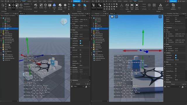Image resolution: width=187 pixels, height=105 pixels.
Task: Click Collaborate button in right window
Action: pos(173,1)
